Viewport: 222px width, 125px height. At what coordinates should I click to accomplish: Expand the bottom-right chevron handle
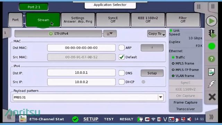211,117
